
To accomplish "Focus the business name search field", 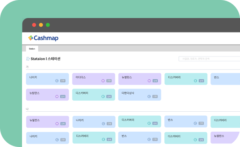I will click(x=209, y=59).
